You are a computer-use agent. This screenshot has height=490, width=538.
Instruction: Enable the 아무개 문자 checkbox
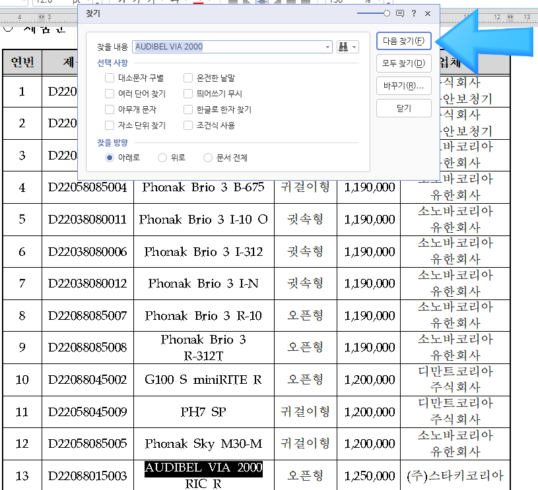tap(110, 109)
